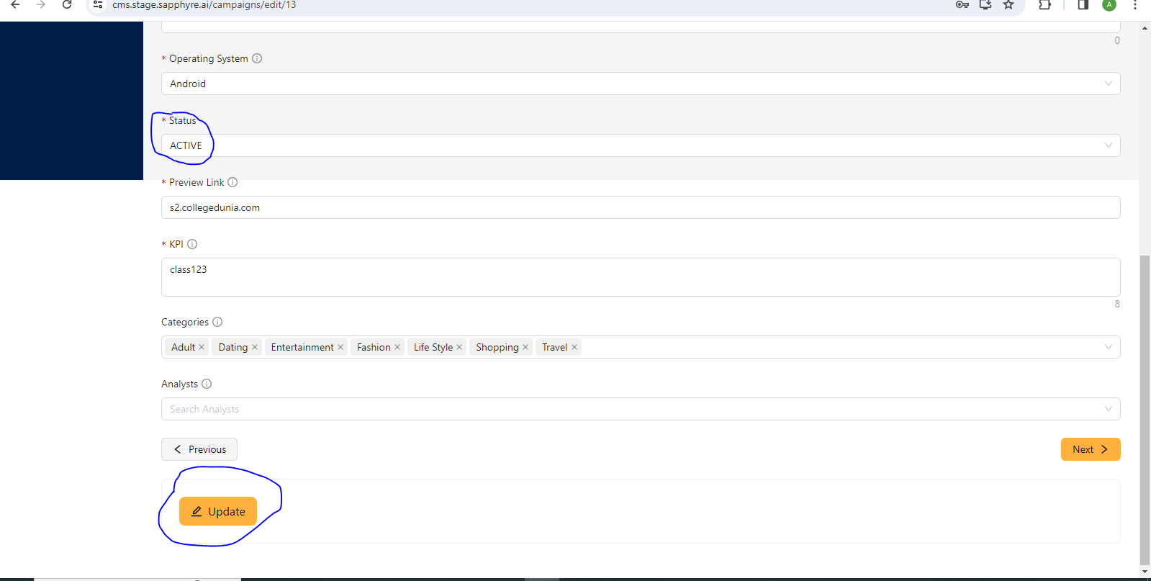Click the Entertainment tag text
Screen dimensions: 1151x581
(x=302, y=347)
